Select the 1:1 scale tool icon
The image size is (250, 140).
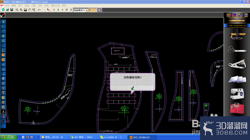tap(3, 126)
